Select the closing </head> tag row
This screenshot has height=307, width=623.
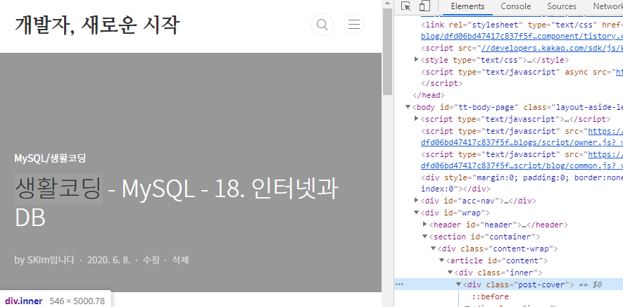pos(428,96)
